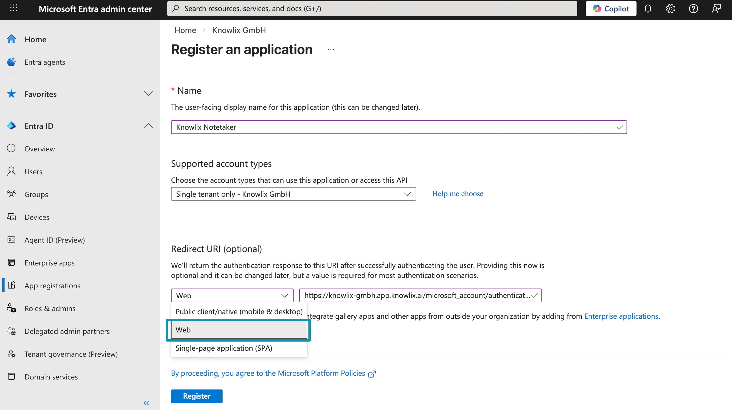
Task: Click the Register button
Action: pyautogui.click(x=196, y=396)
